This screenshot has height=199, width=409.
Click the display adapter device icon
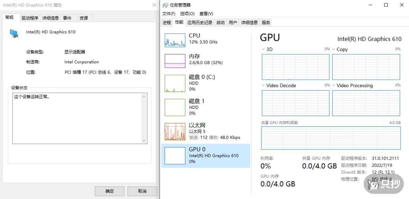pyautogui.click(x=14, y=34)
